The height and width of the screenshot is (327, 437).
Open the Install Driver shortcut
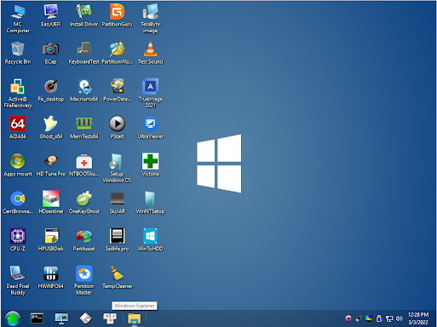[83, 15]
